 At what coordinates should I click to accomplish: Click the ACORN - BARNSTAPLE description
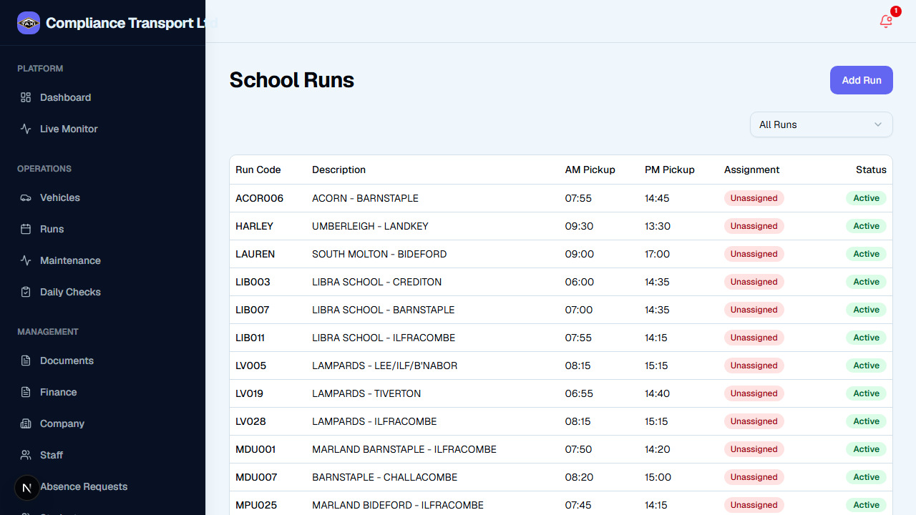tap(366, 198)
